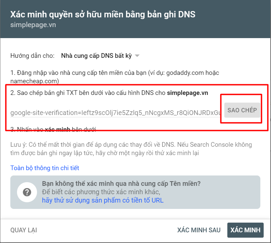Open the 'Toàn bộ thông tin chi tiết' link
The image size is (271, 243).
click(x=45, y=168)
